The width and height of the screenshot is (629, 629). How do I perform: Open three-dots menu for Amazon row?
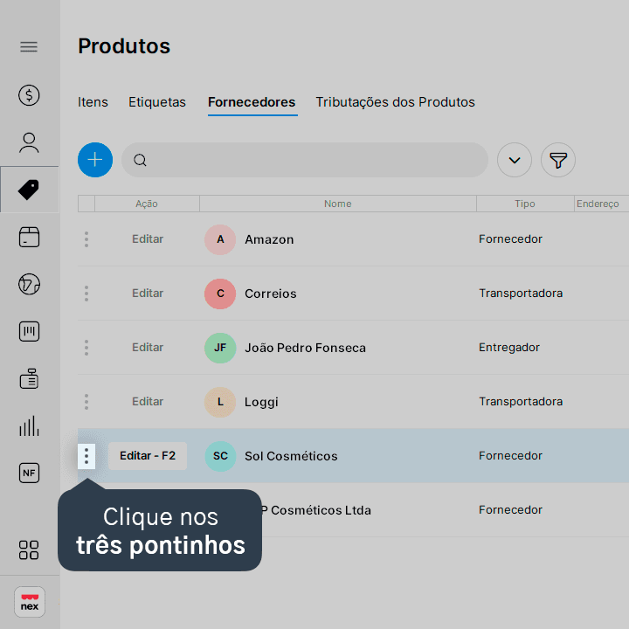tap(86, 239)
